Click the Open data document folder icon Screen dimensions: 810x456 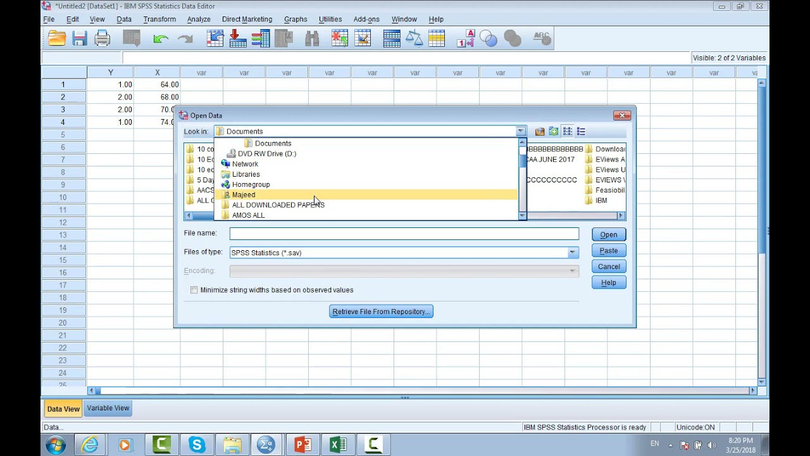(57, 39)
